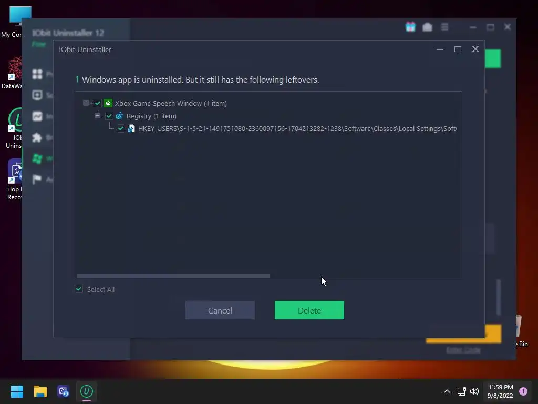Click the horizontal scrollbar in leftovers list
The height and width of the screenshot is (404, 538).
(173, 276)
